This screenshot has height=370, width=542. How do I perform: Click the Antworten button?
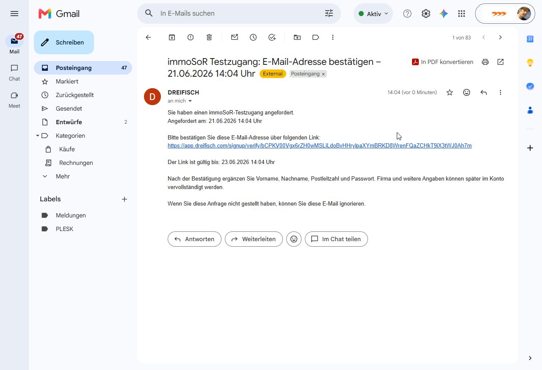click(194, 239)
